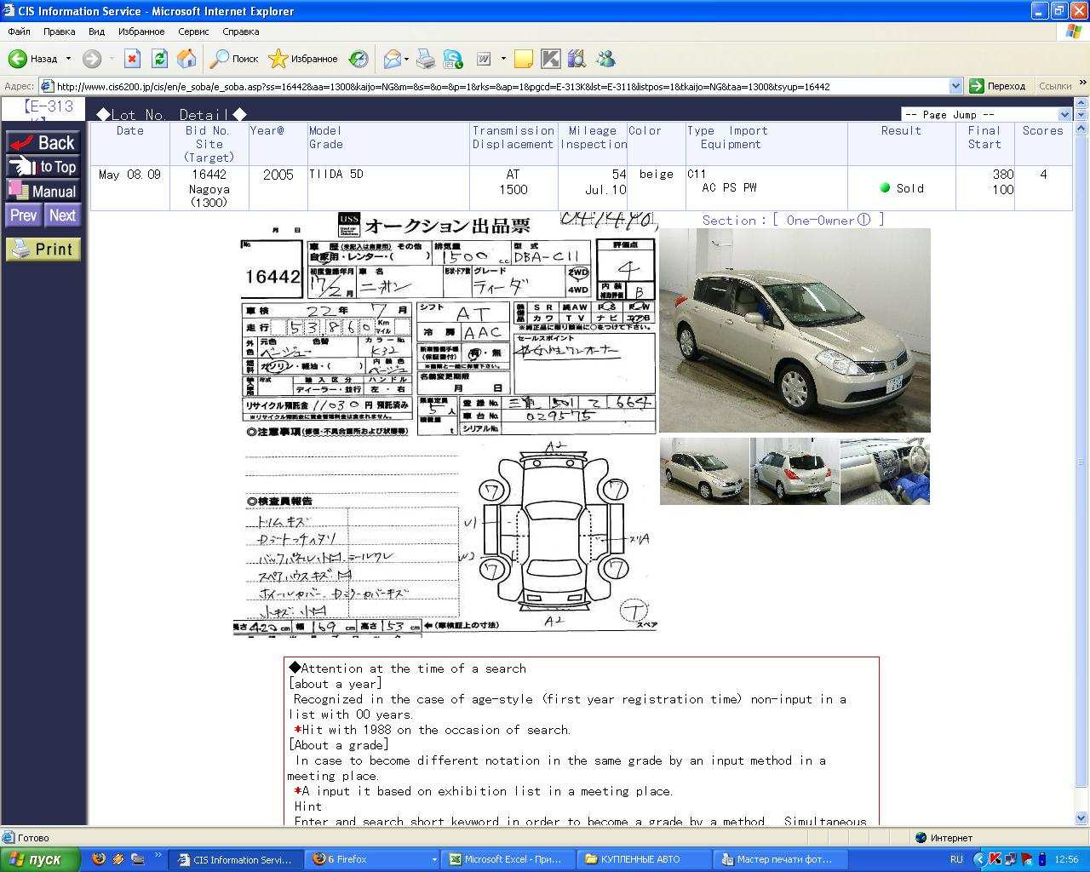Click the Manual button in sidebar
This screenshot has height=872, width=1090.
click(x=43, y=192)
